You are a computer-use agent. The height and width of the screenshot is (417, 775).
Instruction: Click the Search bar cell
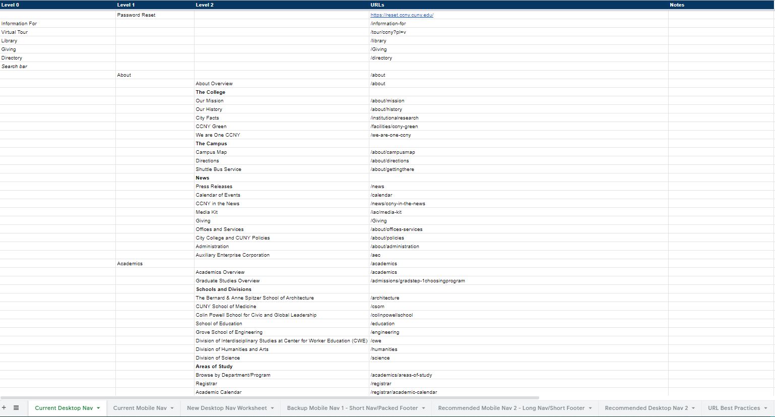pos(58,67)
